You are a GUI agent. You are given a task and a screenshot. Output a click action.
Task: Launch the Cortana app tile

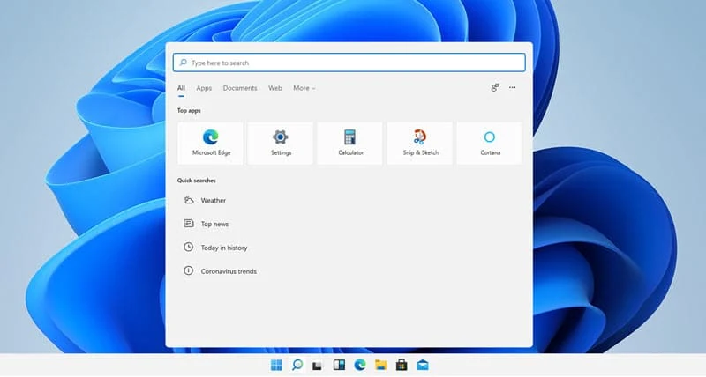[490, 143]
